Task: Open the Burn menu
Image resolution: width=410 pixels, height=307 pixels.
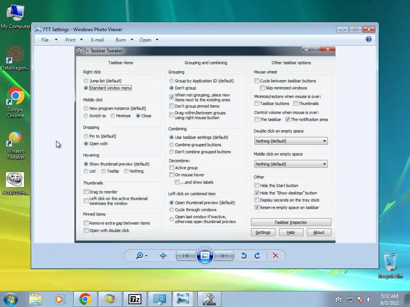Action: [x=121, y=40]
